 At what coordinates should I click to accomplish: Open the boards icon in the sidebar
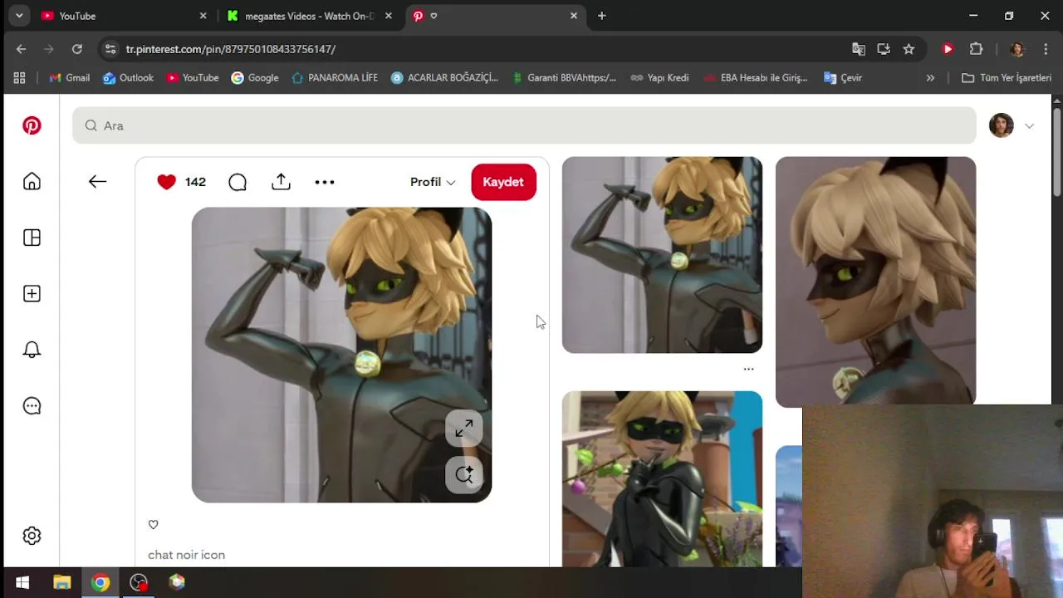coord(32,238)
